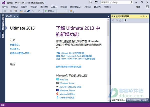Open toolbar overflow options arrow

click(x=74, y=12)
